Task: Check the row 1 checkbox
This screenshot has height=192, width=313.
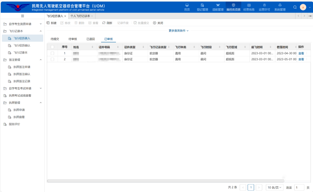Action: (x=52, y=53)
